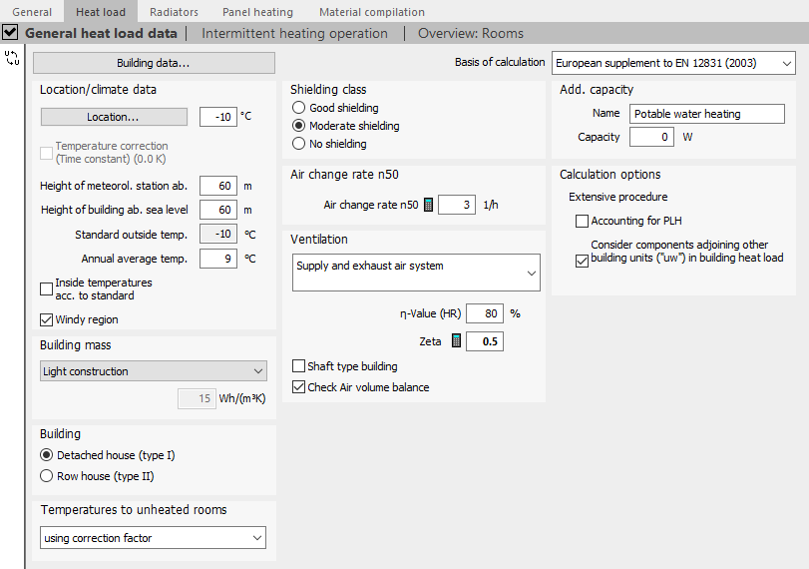809x569 pixels.
Task: Open calculator icon beside Air change rate n50
Action: coord(428,205)
